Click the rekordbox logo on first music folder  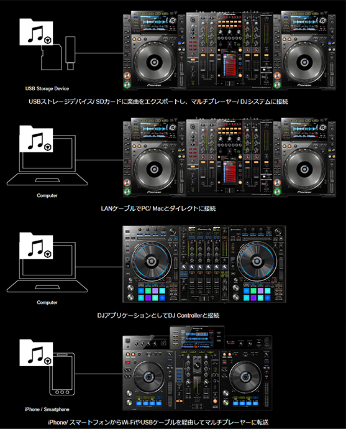tap(48, 40)
